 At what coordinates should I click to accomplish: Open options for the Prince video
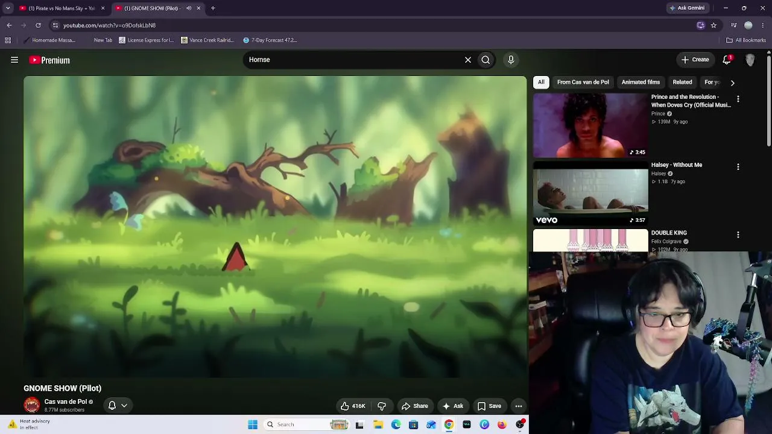(x=738, y=99)
